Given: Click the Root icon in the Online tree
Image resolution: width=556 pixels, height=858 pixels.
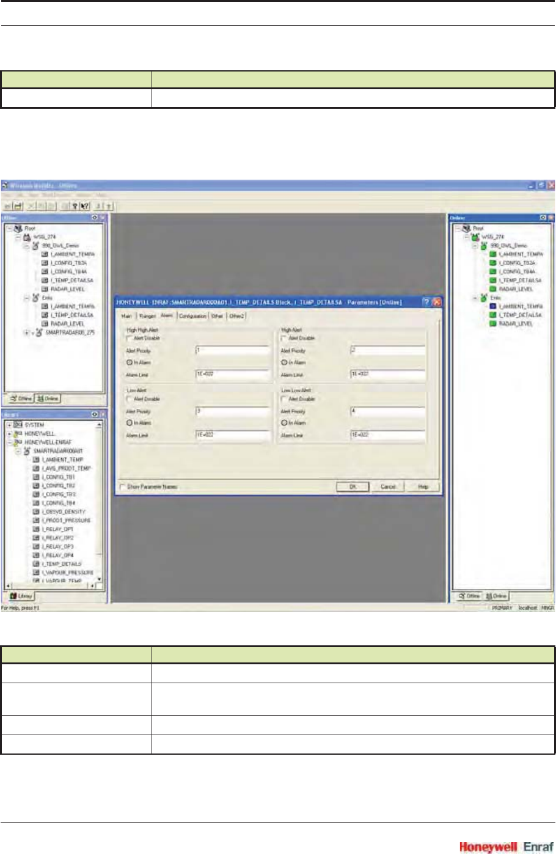Looking at the screenshot, I should point(466,228).
